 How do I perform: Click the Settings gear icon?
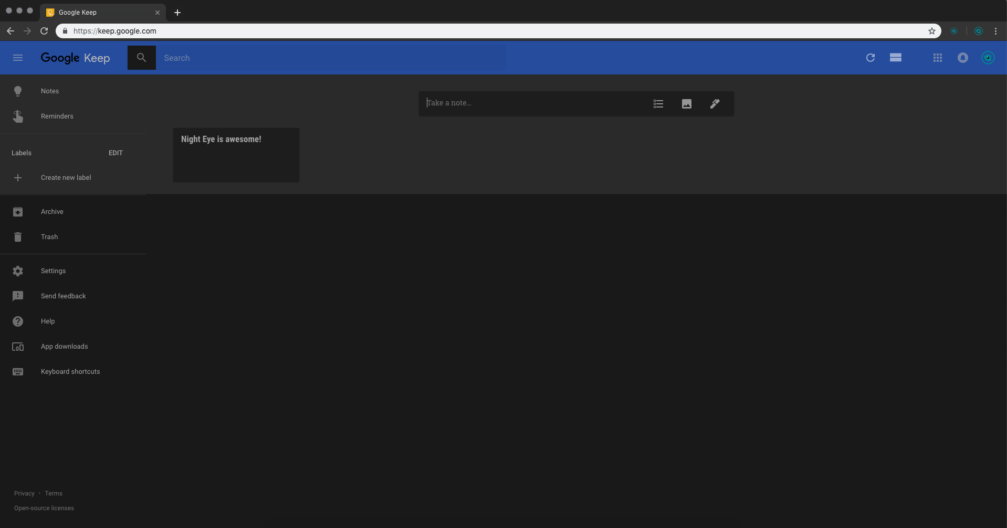click(18, 271)
